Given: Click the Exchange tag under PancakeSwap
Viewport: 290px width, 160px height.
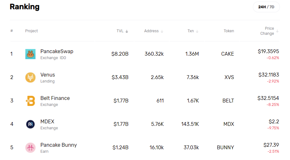Looking at the screenshot, I should click(49, 58).
